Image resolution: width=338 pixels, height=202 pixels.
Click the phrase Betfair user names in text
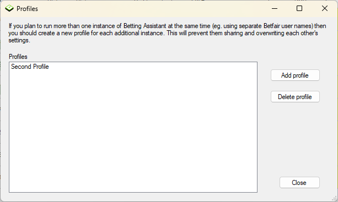(288, 26)
